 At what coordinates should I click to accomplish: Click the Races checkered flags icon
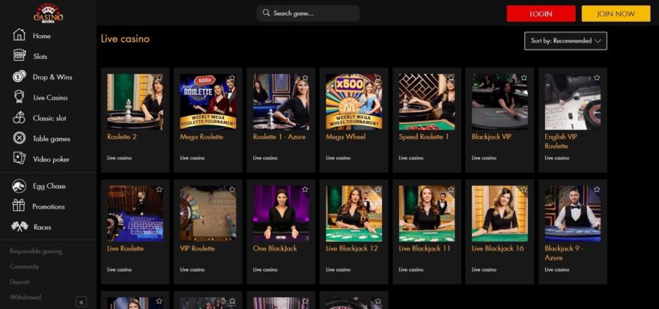point(19,226)
